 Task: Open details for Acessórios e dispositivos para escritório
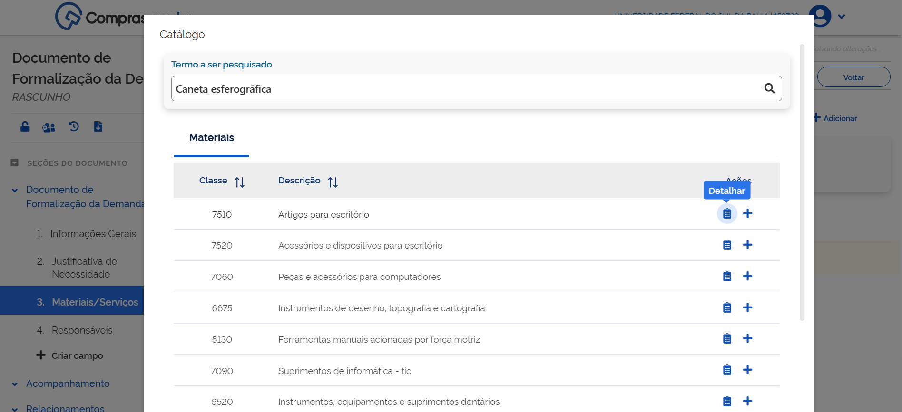pyautogui.click(x=727, y=245)
